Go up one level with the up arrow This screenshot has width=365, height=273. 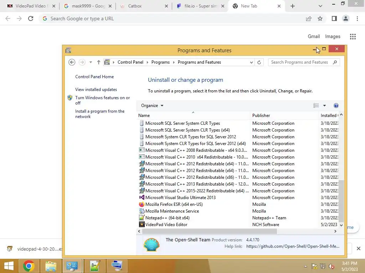click(99, 62)
